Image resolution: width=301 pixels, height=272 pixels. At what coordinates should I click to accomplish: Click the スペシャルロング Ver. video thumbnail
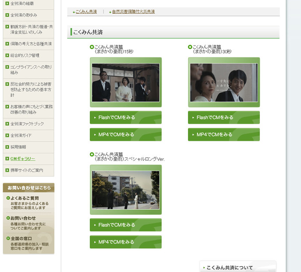tap(126, 190)
